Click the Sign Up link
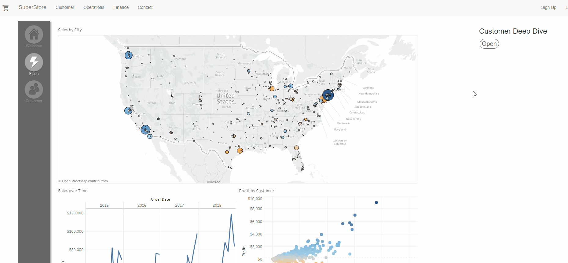Screen dimensions: 568x263 point(549,7)
